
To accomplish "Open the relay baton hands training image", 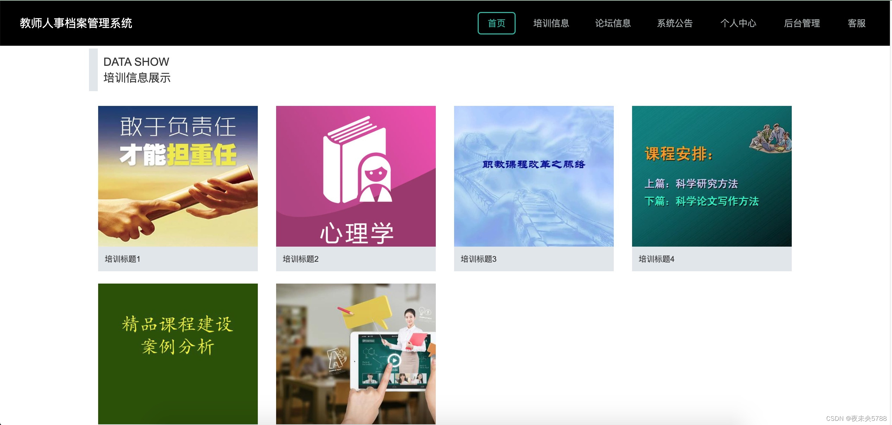I will 178,176.
